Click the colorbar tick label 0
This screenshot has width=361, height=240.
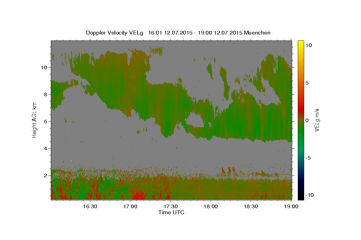coord(307,120)
